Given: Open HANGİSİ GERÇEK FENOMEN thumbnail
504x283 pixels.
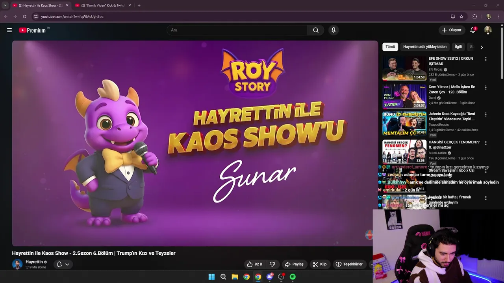Looking at the screenshot, I should pos(404,152).
